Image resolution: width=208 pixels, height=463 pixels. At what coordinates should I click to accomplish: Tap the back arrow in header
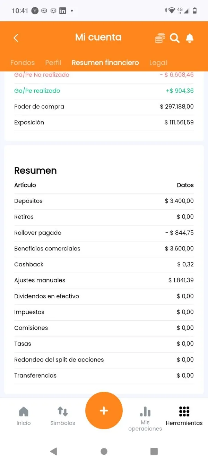coord(16,38)
